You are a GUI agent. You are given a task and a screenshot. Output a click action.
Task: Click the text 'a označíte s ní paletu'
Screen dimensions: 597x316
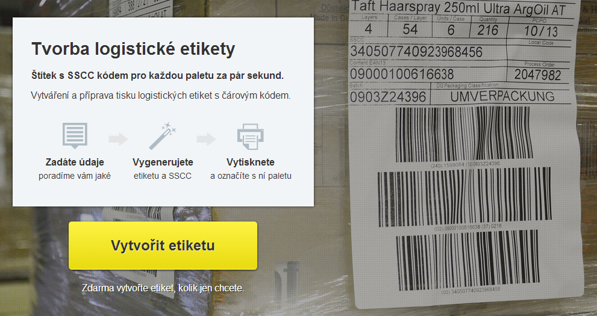pyautogui.click(x=251, y=176)
